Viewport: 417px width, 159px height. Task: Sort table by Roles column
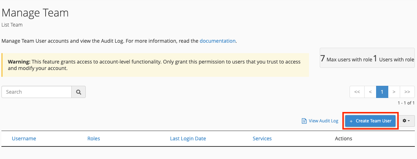(94, 139)
